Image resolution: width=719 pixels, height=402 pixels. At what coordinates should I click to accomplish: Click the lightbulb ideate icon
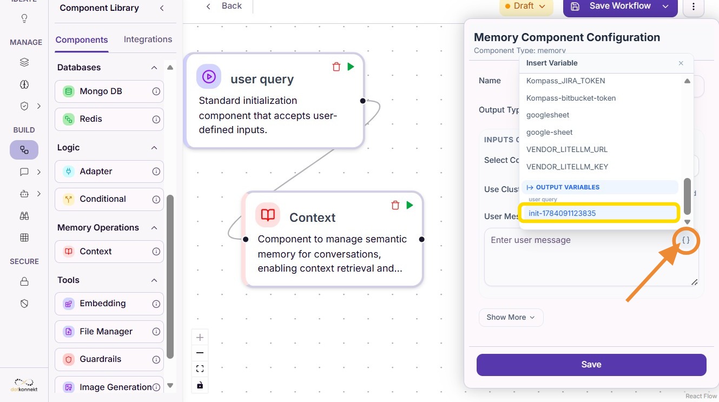click(24, 19)
